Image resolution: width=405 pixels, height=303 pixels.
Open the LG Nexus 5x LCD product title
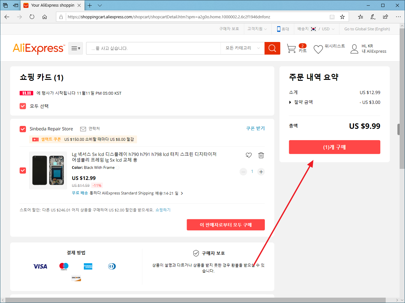point(144,157)
